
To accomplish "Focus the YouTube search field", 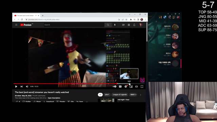I will [74, 25].
